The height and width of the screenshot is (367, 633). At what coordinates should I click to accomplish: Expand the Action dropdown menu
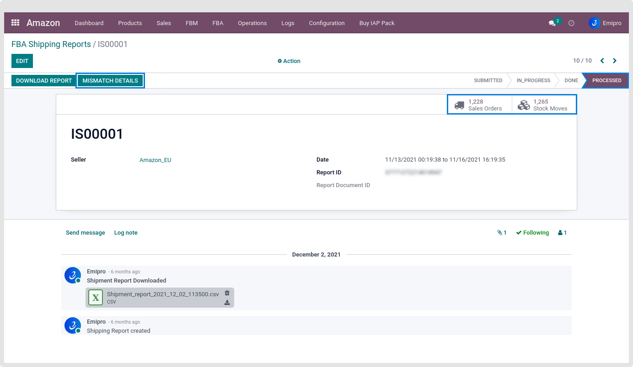tap(289, 61)
